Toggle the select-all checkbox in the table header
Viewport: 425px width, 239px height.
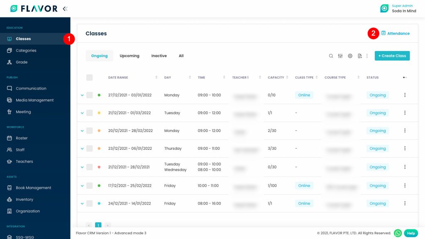click(x=90, y=77)
